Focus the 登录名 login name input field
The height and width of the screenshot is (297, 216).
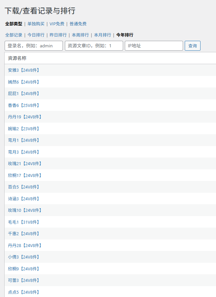click(x=34, y=46)
